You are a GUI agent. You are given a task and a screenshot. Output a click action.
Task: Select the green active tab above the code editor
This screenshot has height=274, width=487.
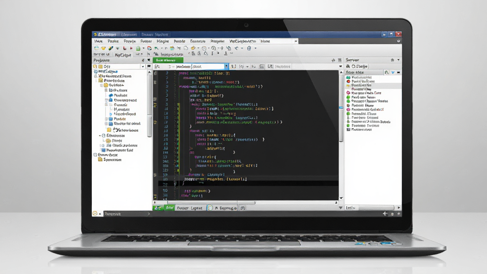(168, 60)
